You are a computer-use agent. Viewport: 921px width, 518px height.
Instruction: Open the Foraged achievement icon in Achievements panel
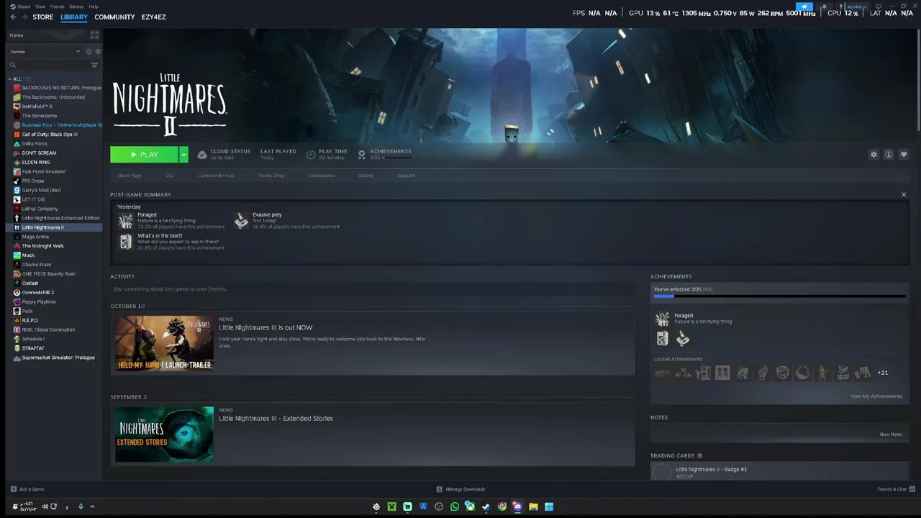[662, 319]
